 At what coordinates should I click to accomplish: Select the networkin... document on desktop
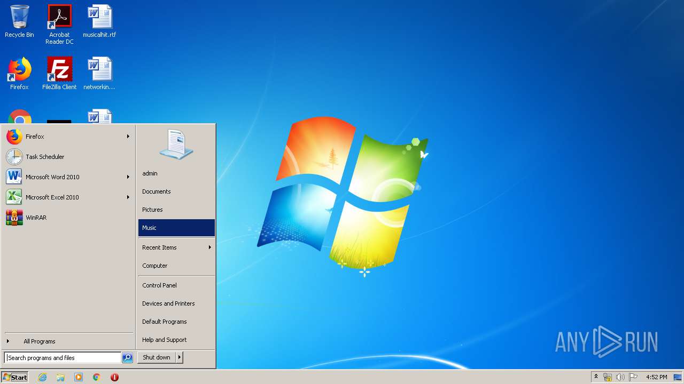click(99, 74)
